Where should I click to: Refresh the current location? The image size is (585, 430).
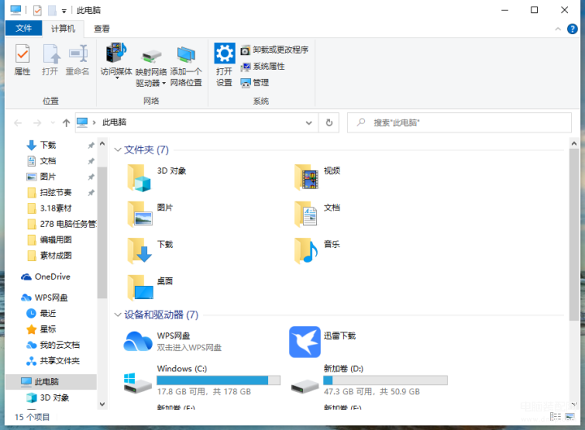coord(329,123)
